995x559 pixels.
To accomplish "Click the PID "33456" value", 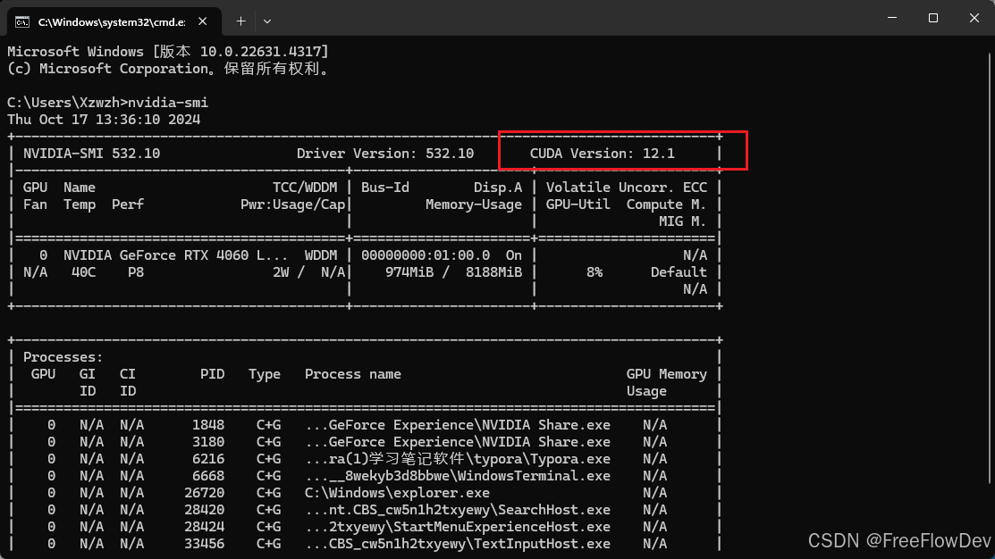I will tap(205, 544).
